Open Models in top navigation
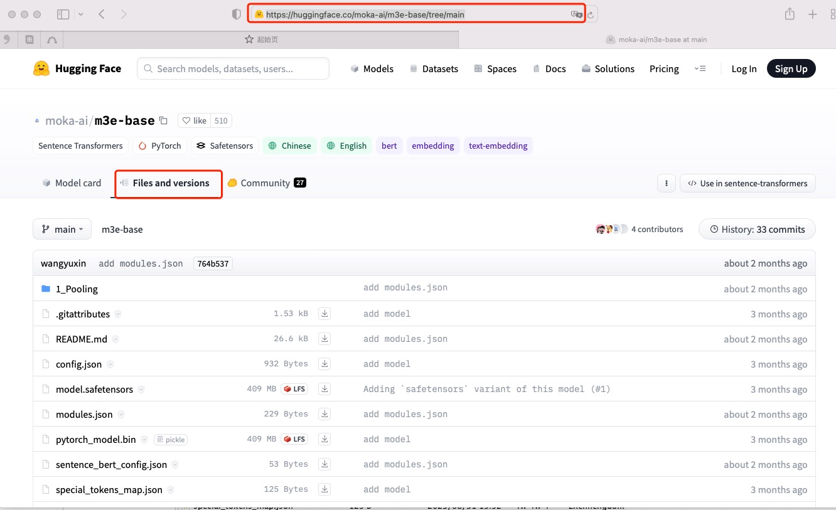The image size is (836, 510). [x=372, y=68]
